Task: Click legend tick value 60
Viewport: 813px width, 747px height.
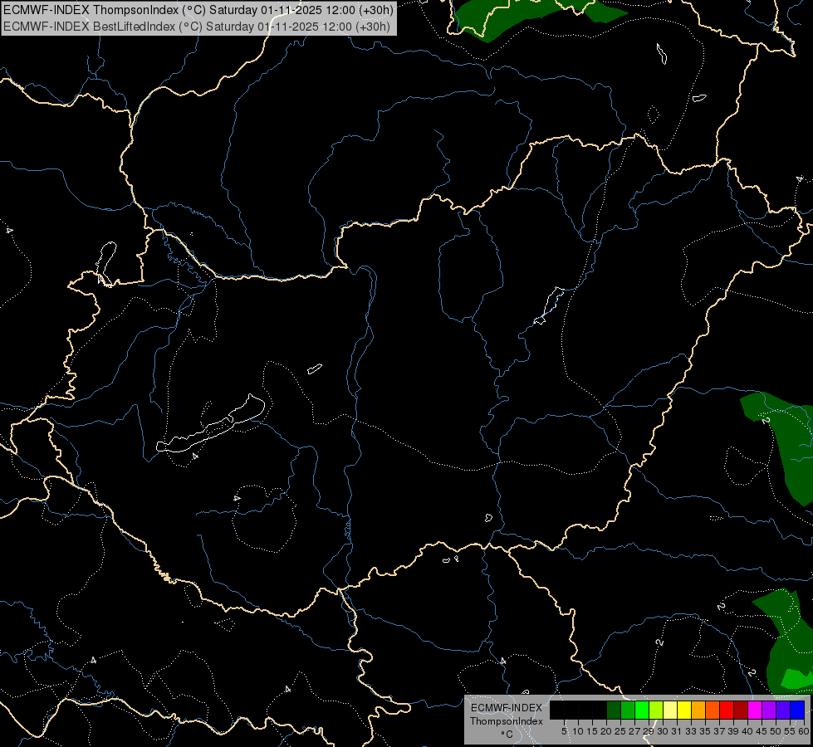Action: click(x=804, y=731)
